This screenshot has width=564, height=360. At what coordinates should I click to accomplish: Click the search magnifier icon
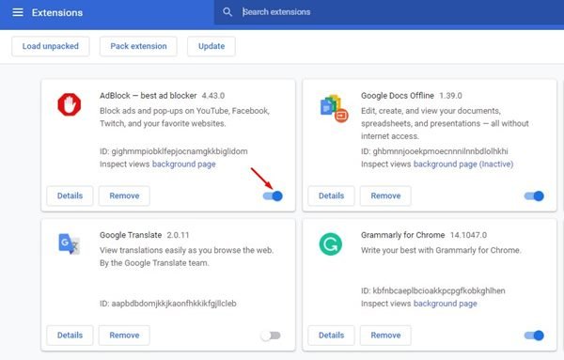point(227,12)
